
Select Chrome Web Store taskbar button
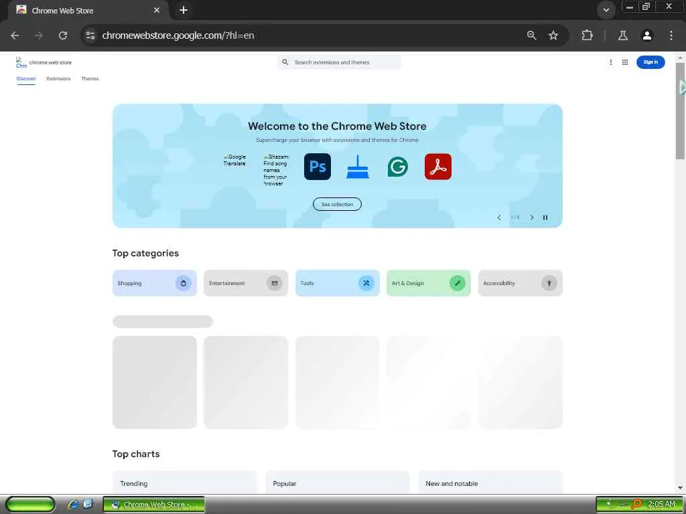tap(154, 505)
